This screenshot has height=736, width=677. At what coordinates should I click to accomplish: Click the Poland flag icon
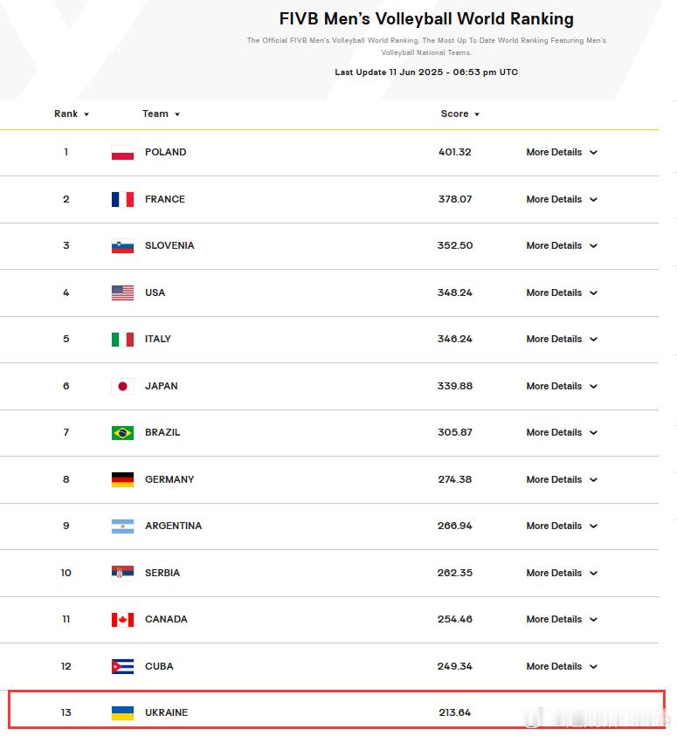(x=122, y=153)
